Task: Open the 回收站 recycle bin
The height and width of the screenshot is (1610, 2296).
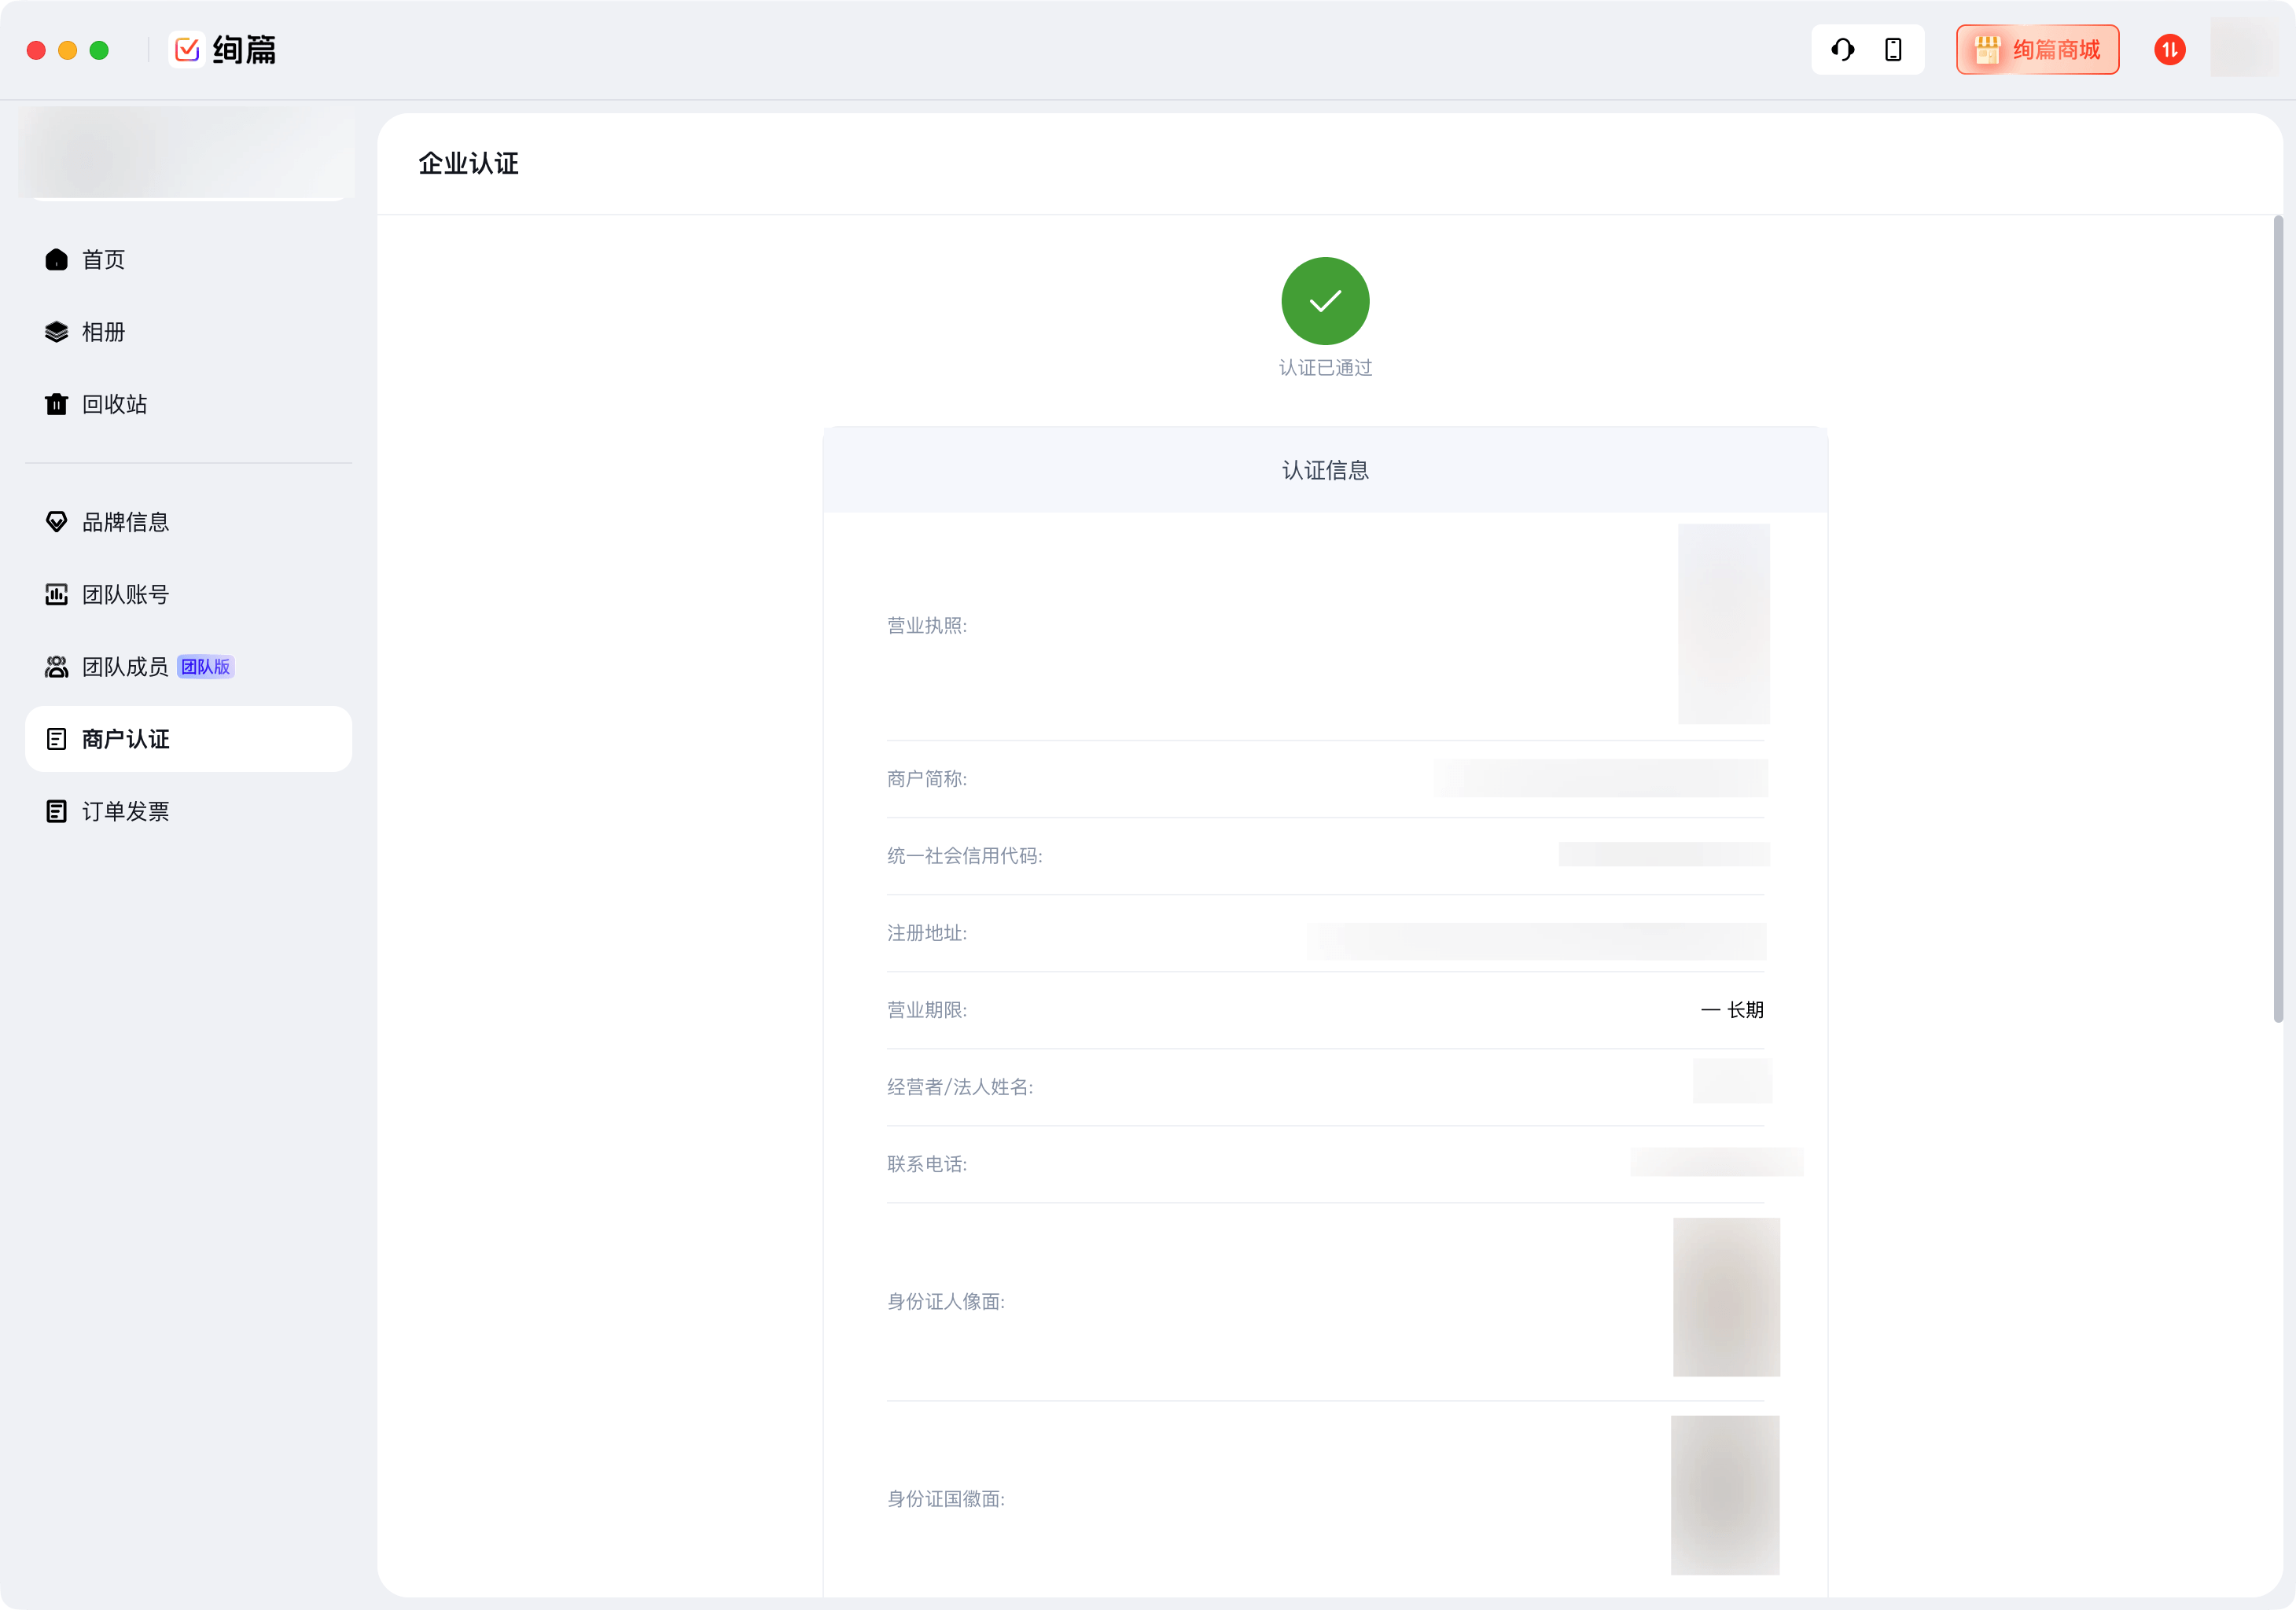Action: click(x=114, y=404)
